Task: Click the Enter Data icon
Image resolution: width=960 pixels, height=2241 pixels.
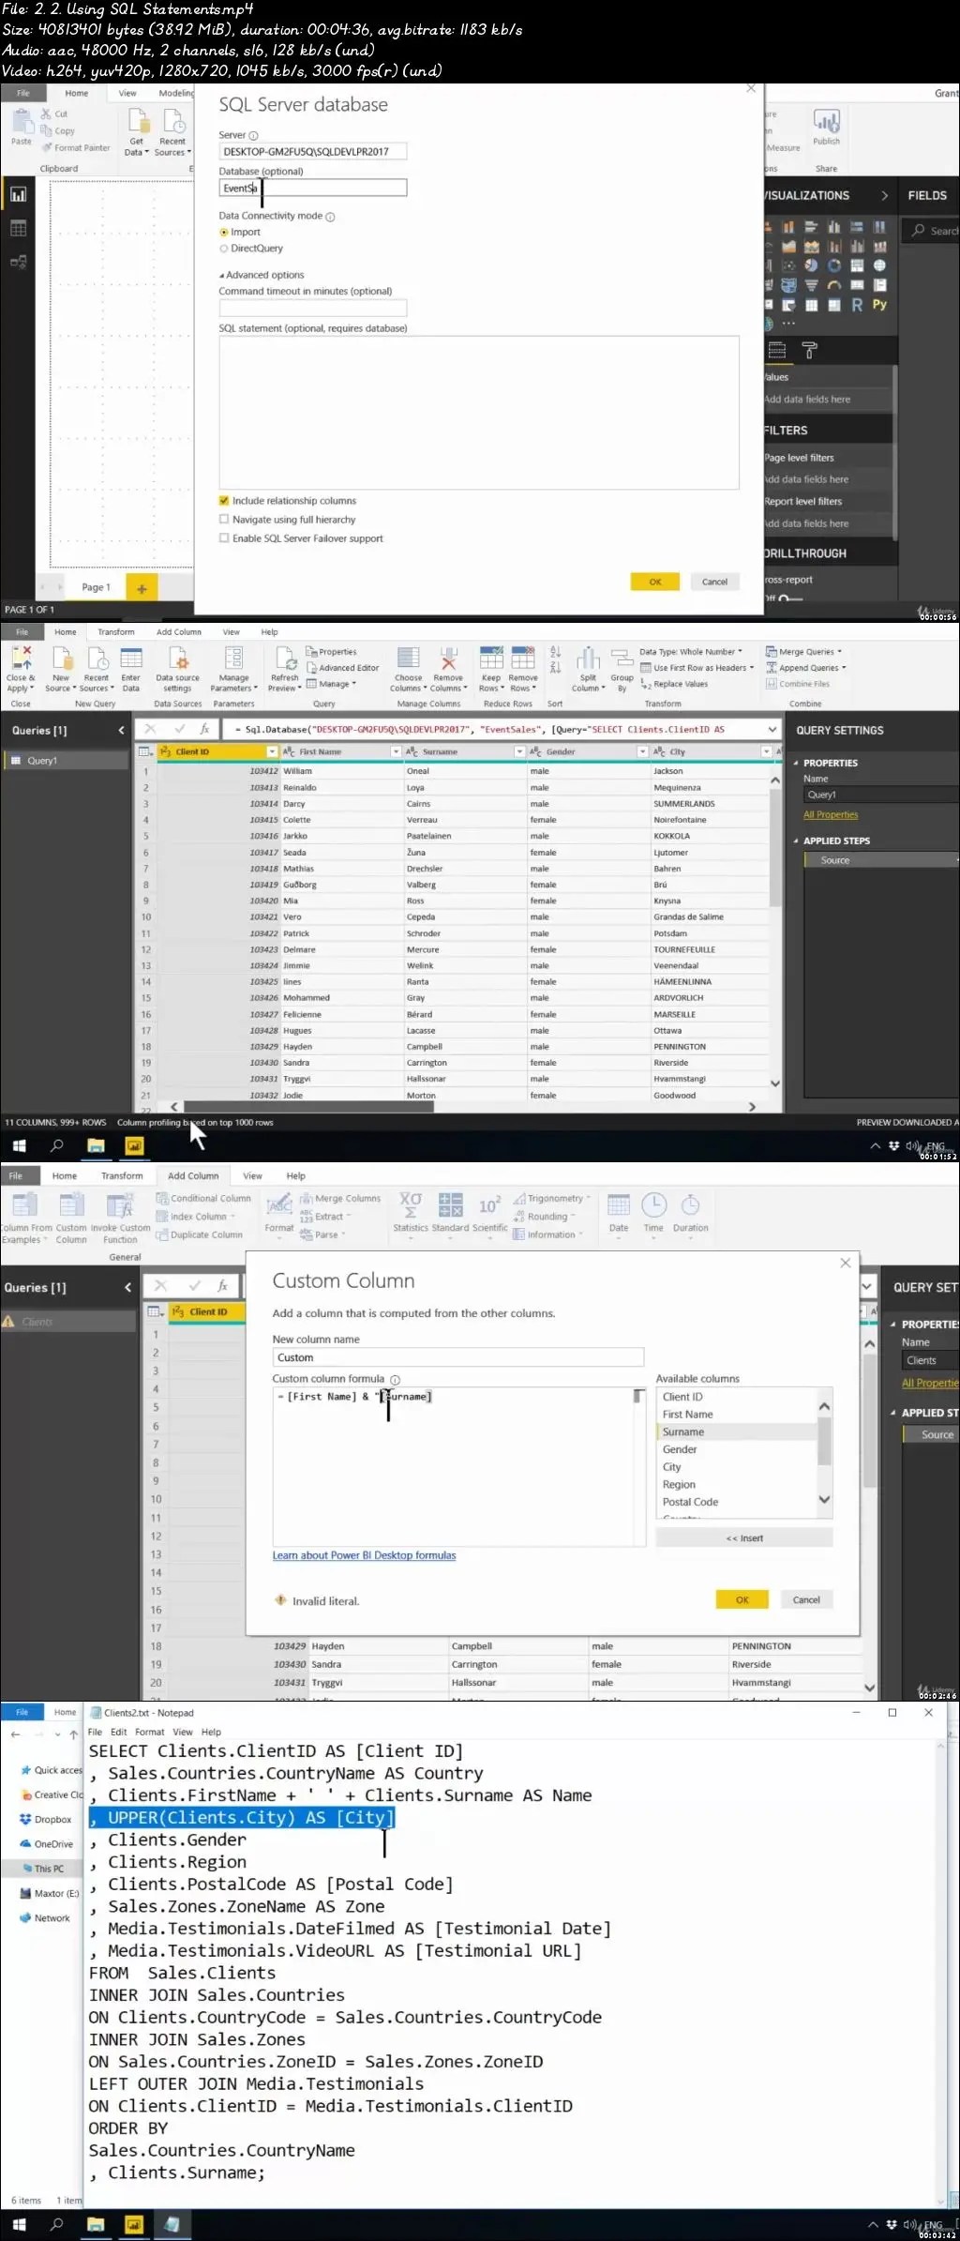Action: pos(131,658)
